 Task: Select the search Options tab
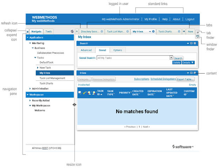click(x=118, y=50)
